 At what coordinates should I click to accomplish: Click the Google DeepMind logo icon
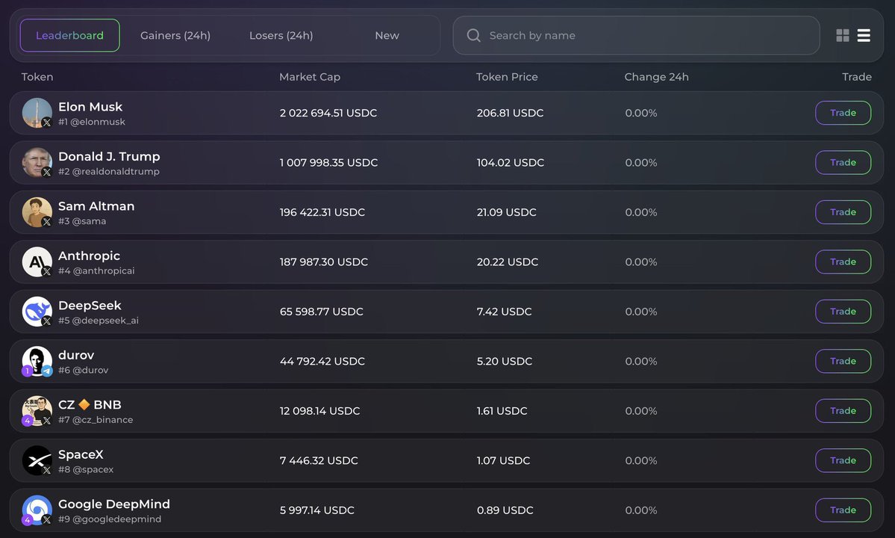[x=37, y=510]
